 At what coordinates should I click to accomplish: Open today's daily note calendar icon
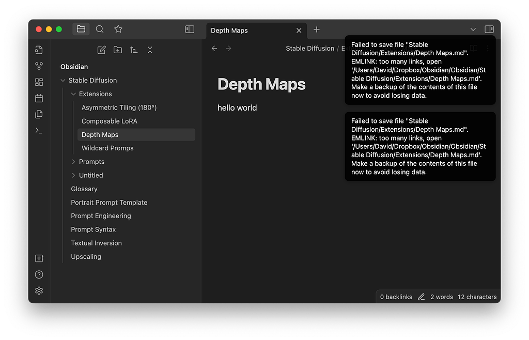(x=39, y=98)
